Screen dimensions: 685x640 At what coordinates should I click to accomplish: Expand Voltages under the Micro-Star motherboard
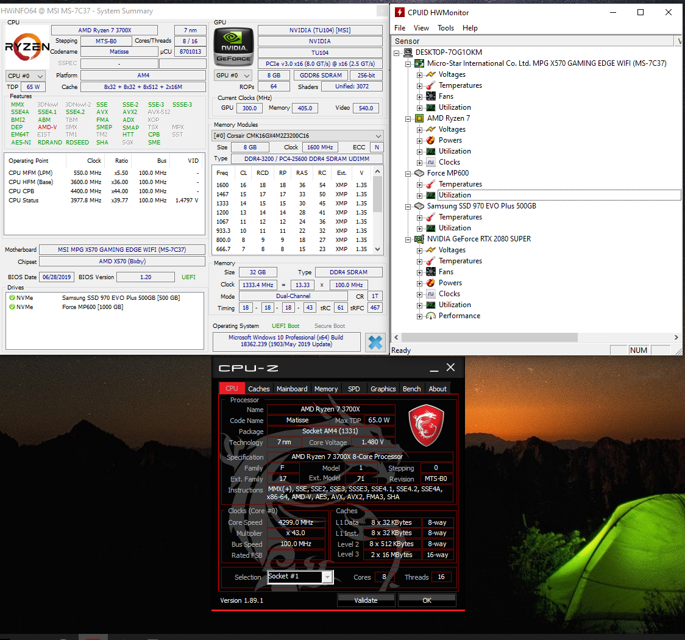coord(419,75)
